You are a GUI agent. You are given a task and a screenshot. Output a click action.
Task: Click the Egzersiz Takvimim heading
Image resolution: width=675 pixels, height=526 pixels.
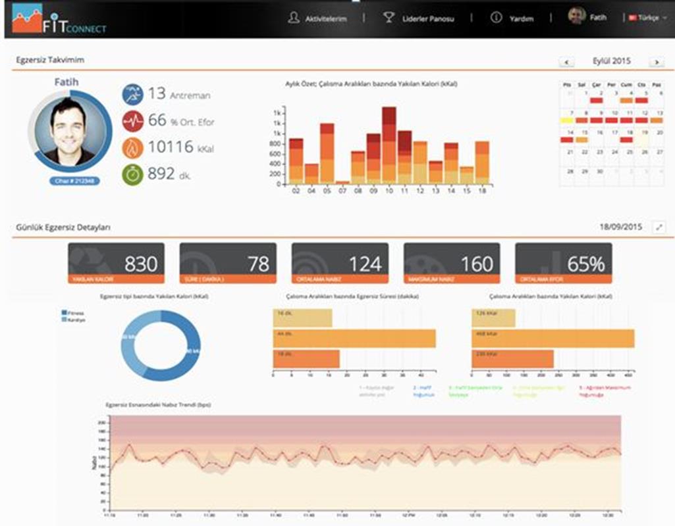coord(50,60)
